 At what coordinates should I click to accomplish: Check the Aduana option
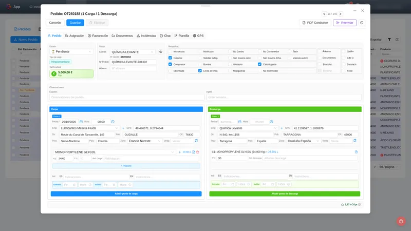(320, 51)
